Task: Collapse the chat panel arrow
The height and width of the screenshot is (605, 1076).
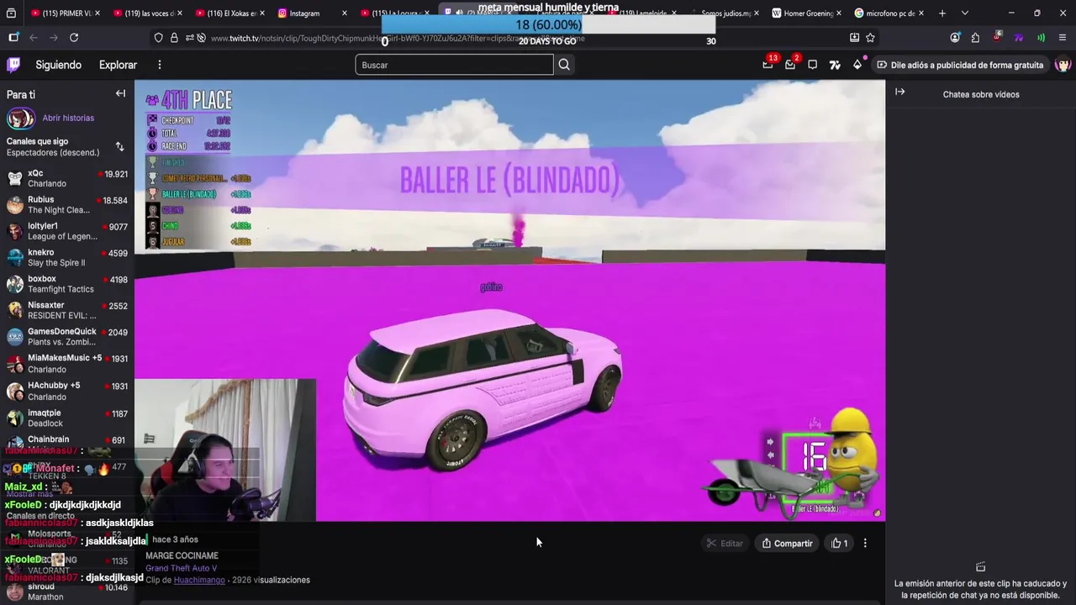Action: pyautogui.click(x=899, y=92)
